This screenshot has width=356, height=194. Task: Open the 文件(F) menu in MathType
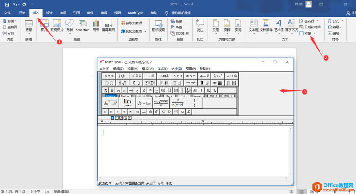pyautogui.click(x=104, y=69)
